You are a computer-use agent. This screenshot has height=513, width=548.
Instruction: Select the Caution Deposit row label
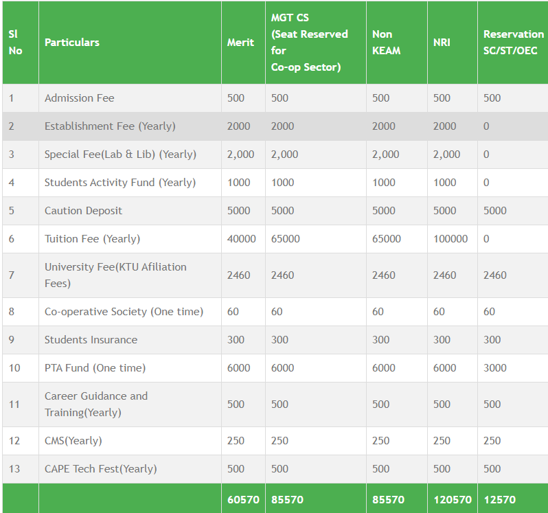(x=83, y=211)
